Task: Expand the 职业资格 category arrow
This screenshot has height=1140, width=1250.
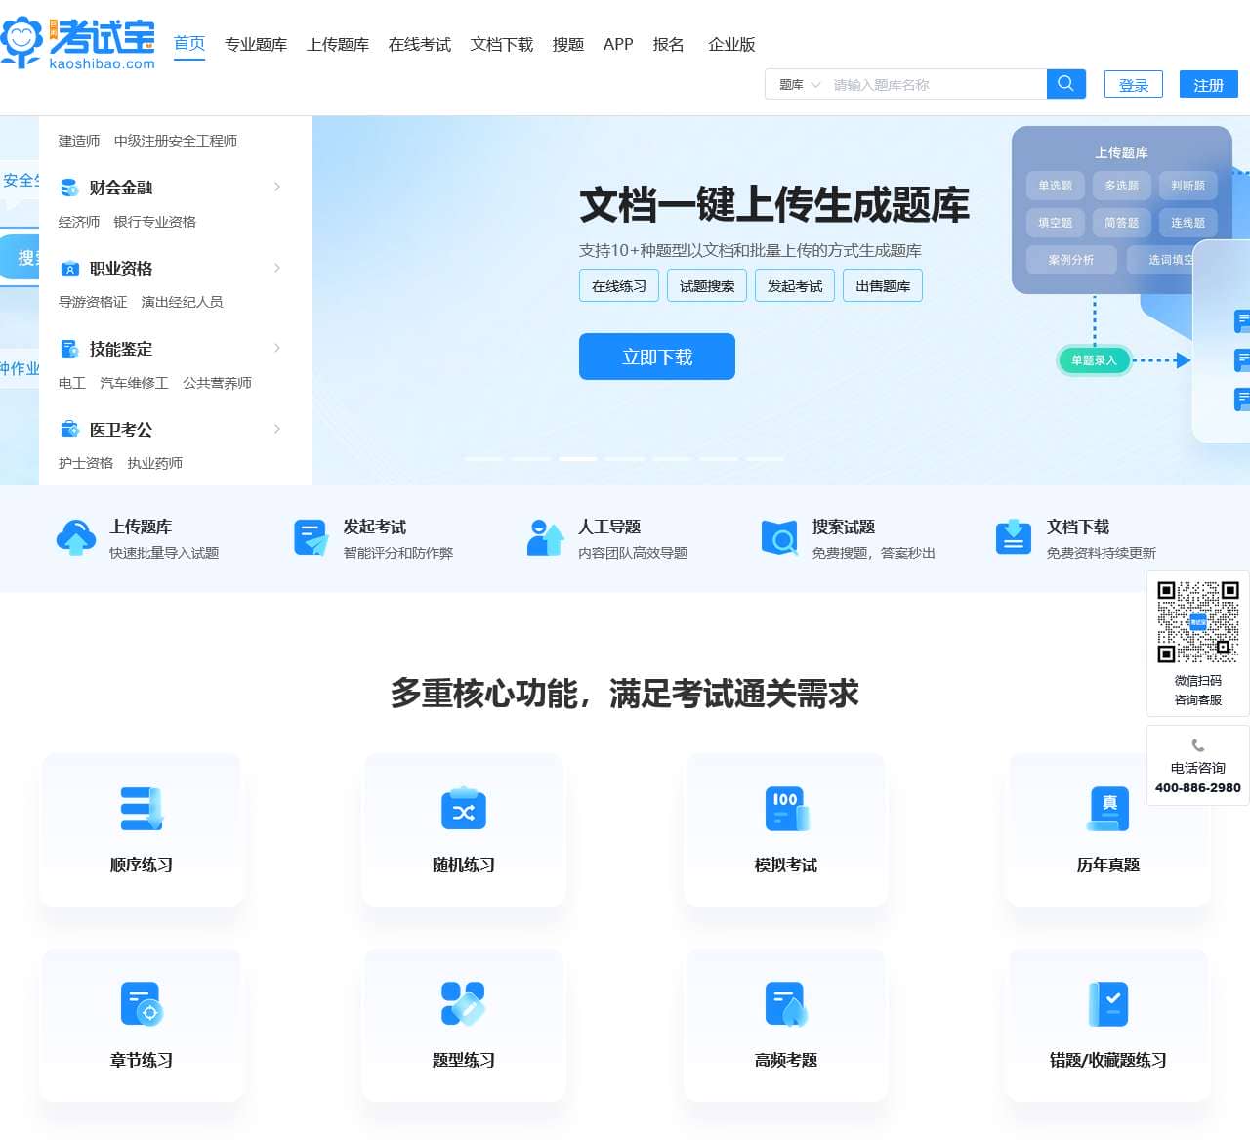Action: tap(277, 268)
